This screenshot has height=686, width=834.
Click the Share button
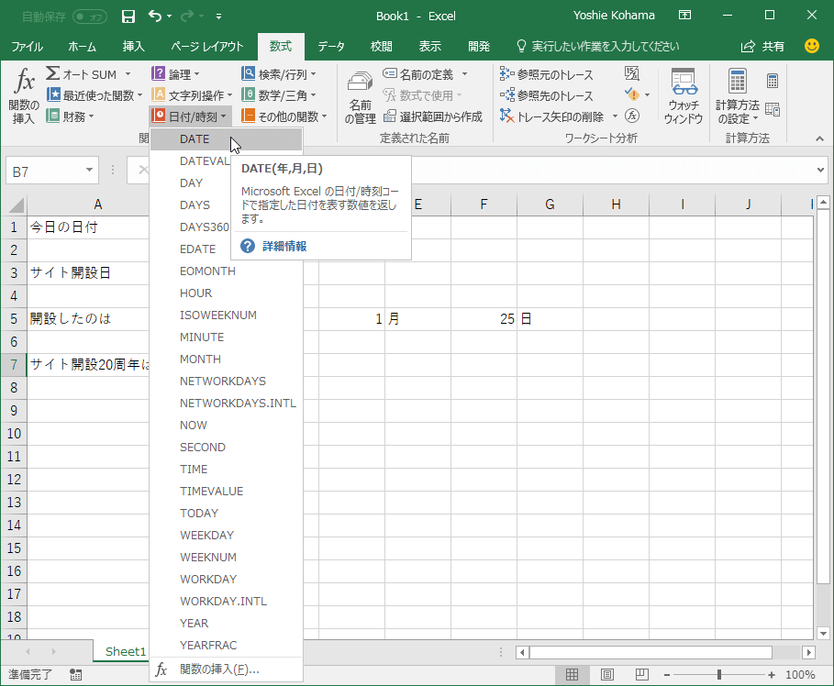click(763, 46)
